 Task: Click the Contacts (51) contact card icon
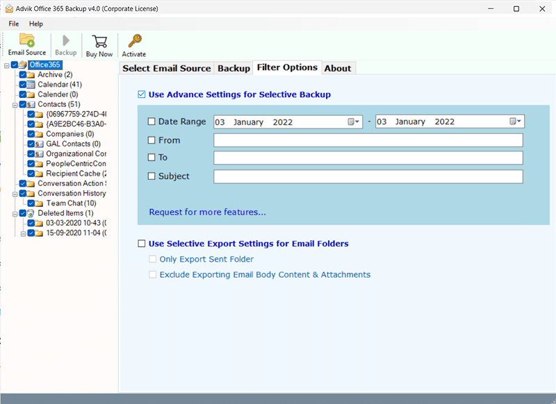[31, 104]
